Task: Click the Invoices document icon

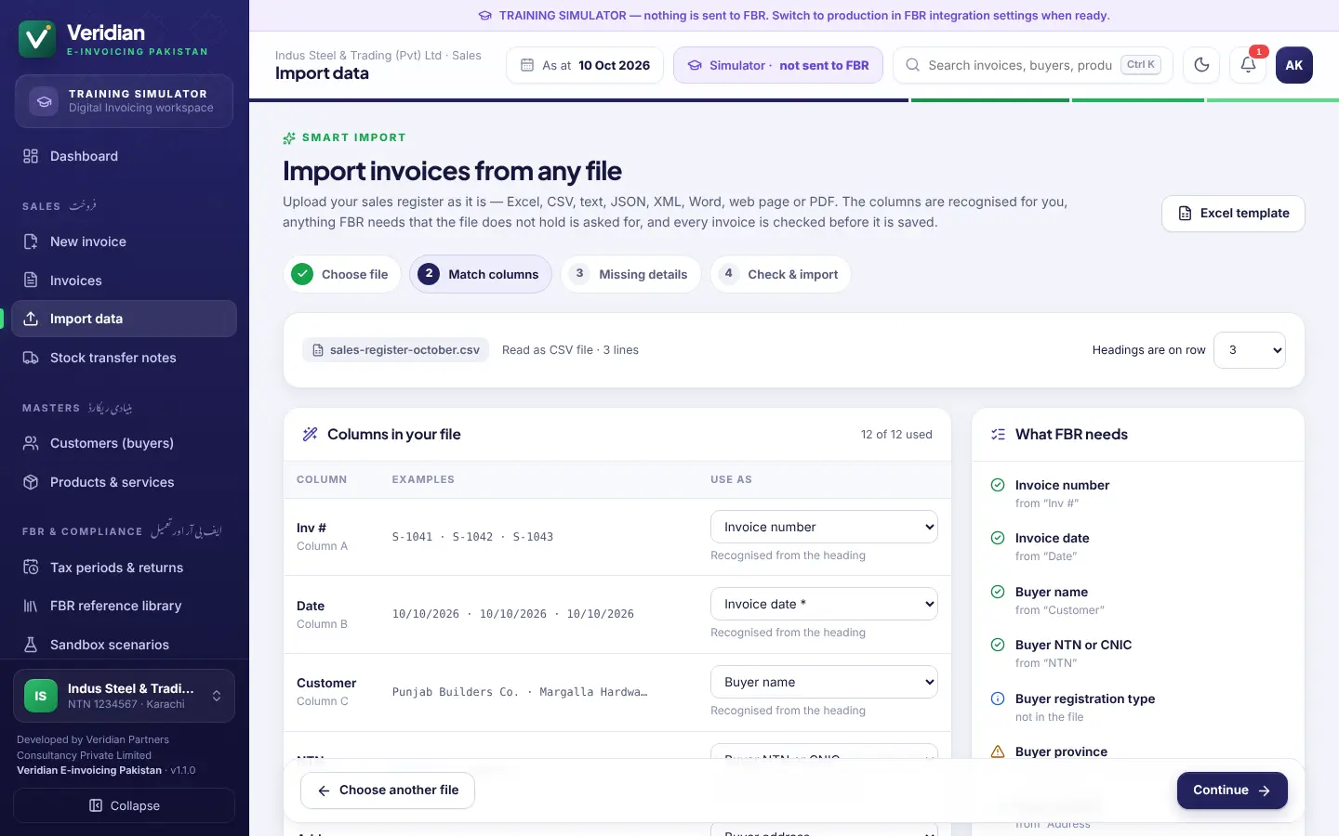Action: pos(31,281)
